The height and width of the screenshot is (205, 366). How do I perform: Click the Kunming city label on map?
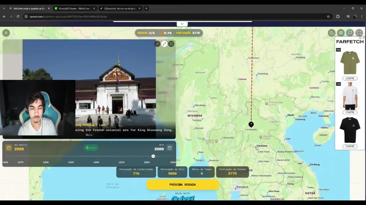pyautogui.click(x=263, y=73)
